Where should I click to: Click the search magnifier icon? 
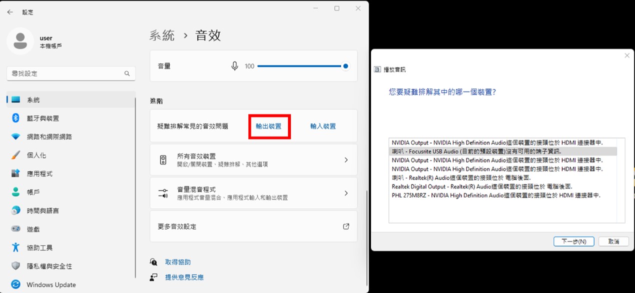tap(127, 73)
